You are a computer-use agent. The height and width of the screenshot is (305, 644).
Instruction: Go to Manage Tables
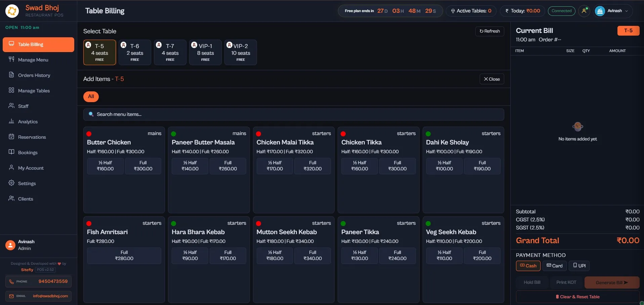(x=38, y=91)
